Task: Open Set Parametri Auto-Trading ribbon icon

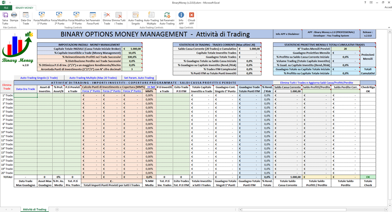Action: pos(167,18)
